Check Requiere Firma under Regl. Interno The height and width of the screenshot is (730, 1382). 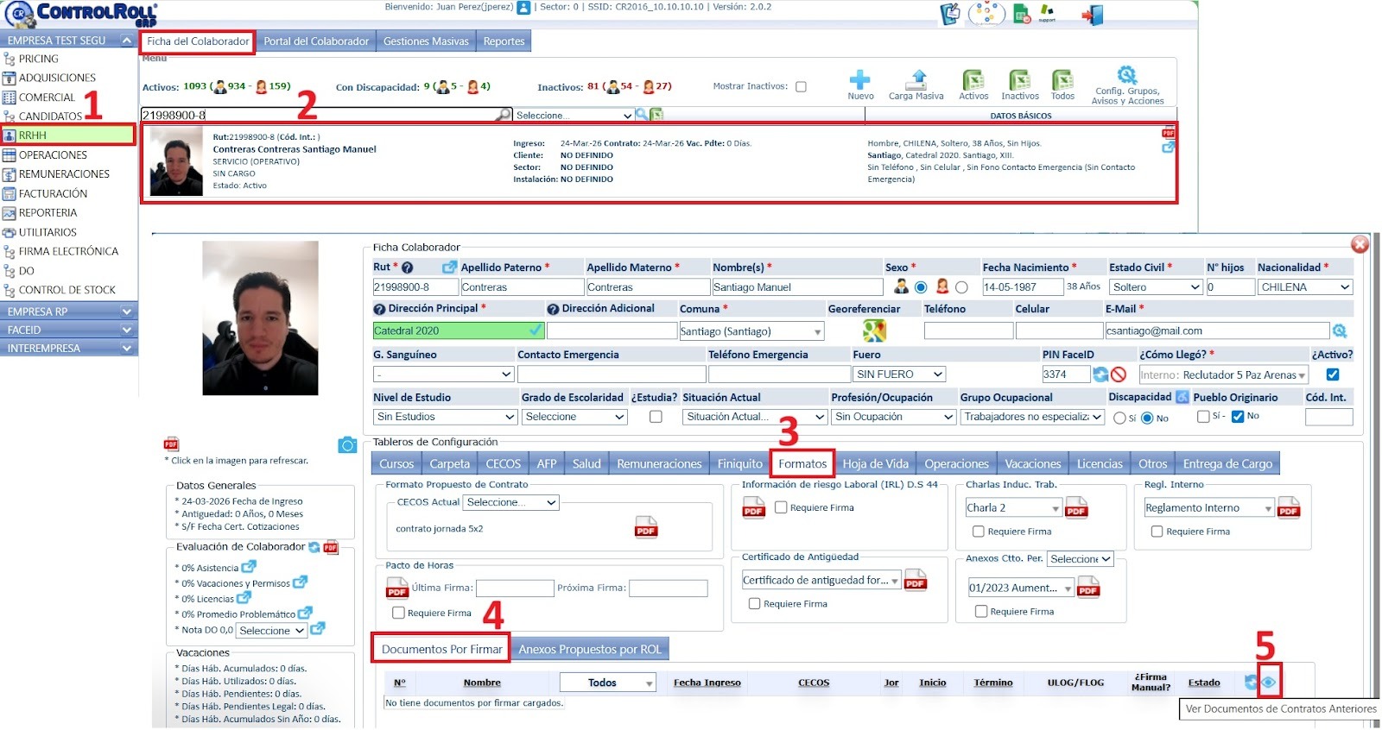coord(1157,532)
